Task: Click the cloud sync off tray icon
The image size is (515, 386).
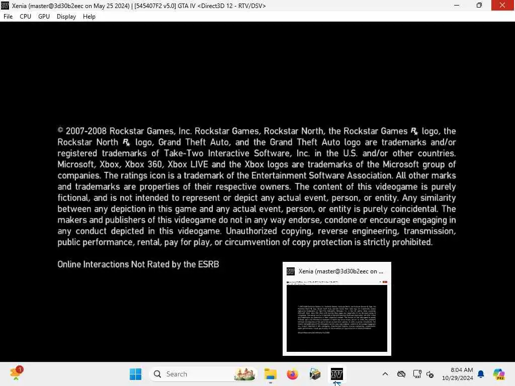Action: [x=401, y=374]
